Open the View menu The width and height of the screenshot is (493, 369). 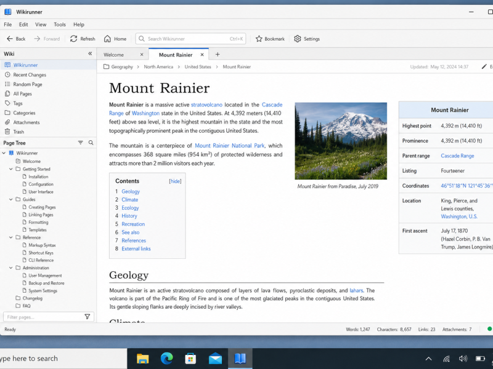tap(41, 25)
